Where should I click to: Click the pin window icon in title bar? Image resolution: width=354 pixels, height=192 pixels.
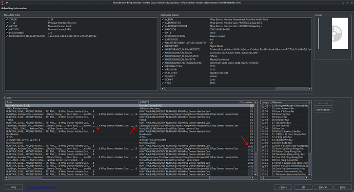(x=7, y=3)
